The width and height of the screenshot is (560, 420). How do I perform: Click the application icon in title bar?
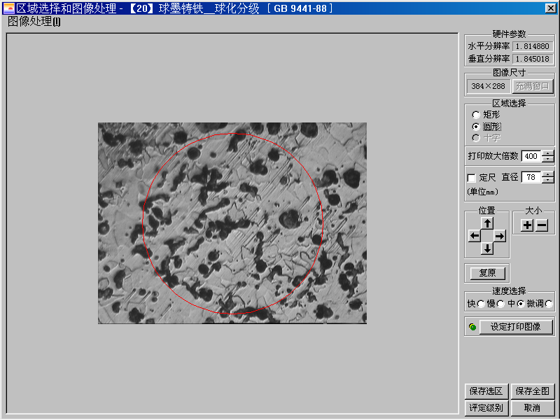click(8, 8)
